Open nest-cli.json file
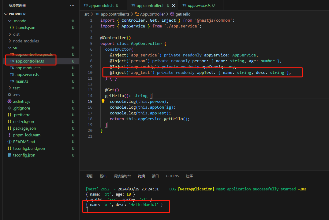329x220 pixels. click(24, 121)
